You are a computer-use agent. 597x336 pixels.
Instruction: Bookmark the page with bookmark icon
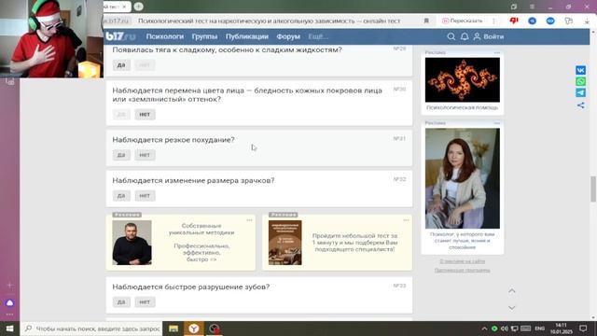[426, 21]
